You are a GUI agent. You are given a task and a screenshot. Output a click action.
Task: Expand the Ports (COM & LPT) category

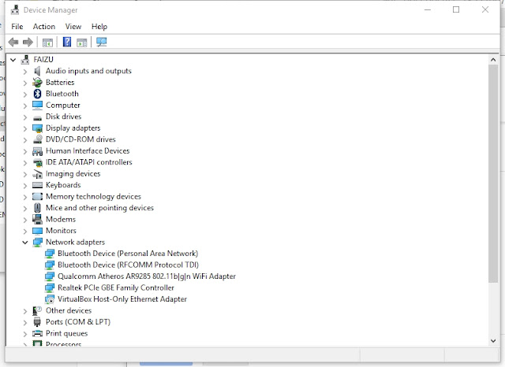(x=25, y=322)
